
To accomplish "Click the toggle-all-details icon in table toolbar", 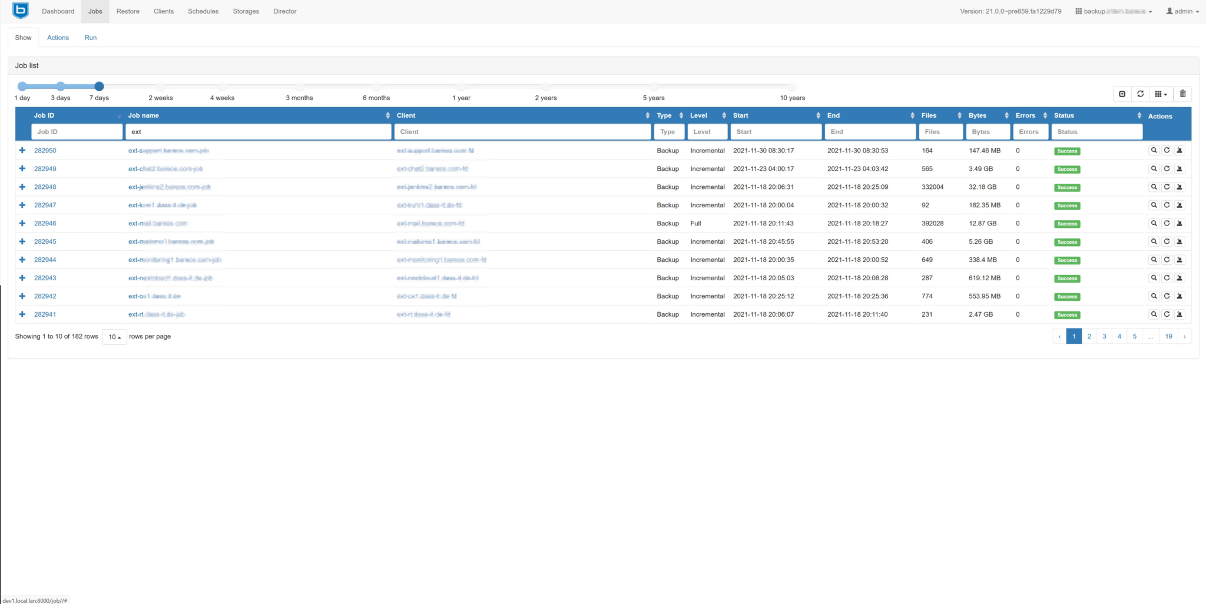I will [x=1122, y=94].
